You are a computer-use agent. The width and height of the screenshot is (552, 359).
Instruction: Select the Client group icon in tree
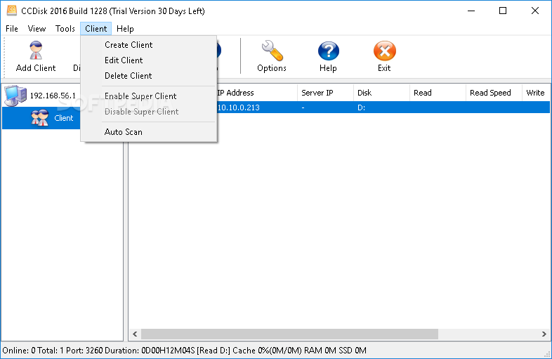point(40,117)
